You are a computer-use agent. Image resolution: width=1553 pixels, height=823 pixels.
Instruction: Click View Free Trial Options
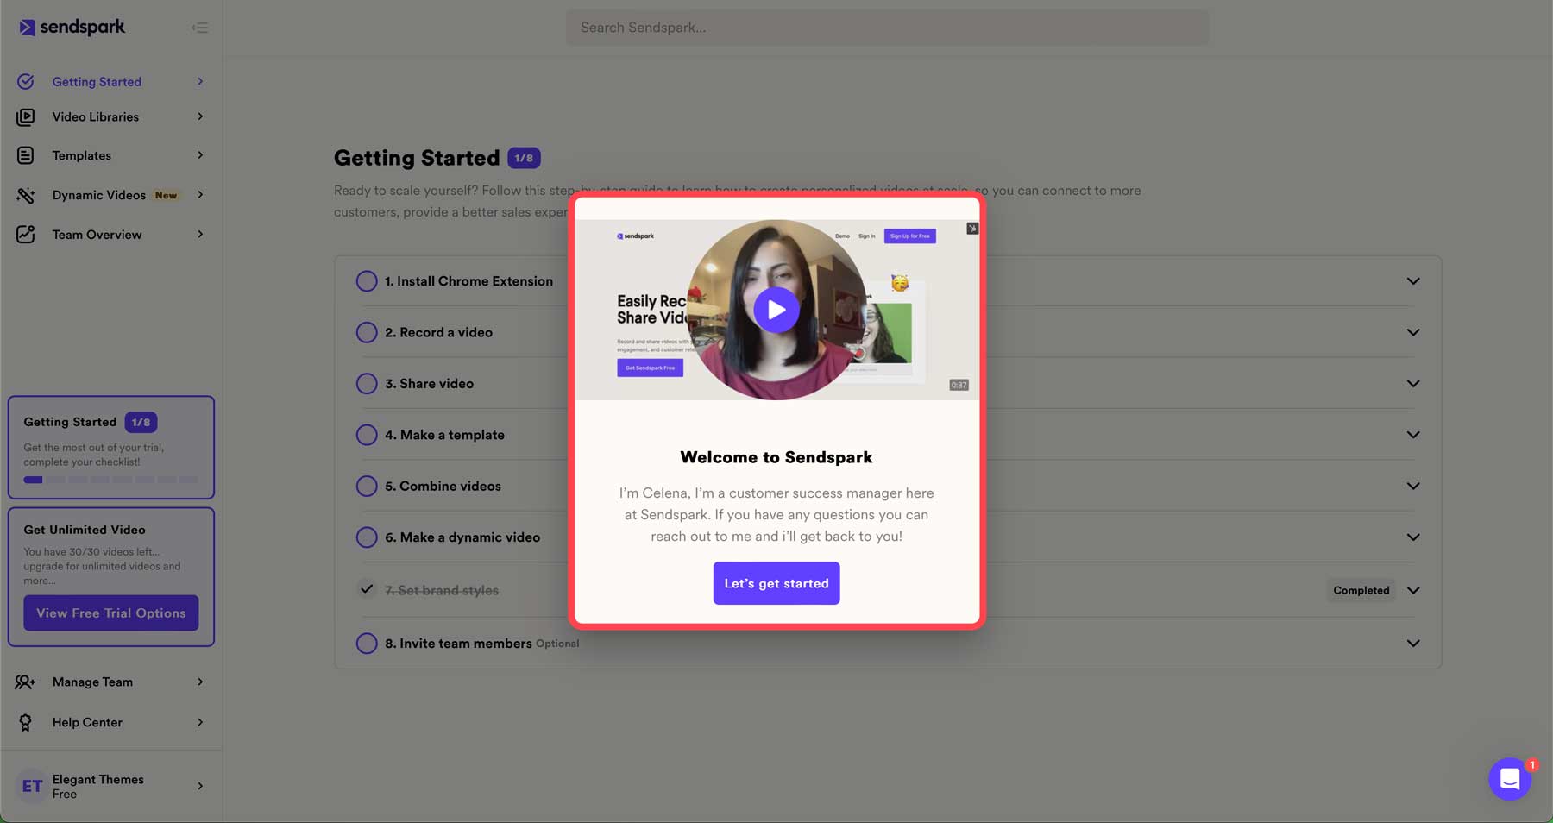click(110, 613)
